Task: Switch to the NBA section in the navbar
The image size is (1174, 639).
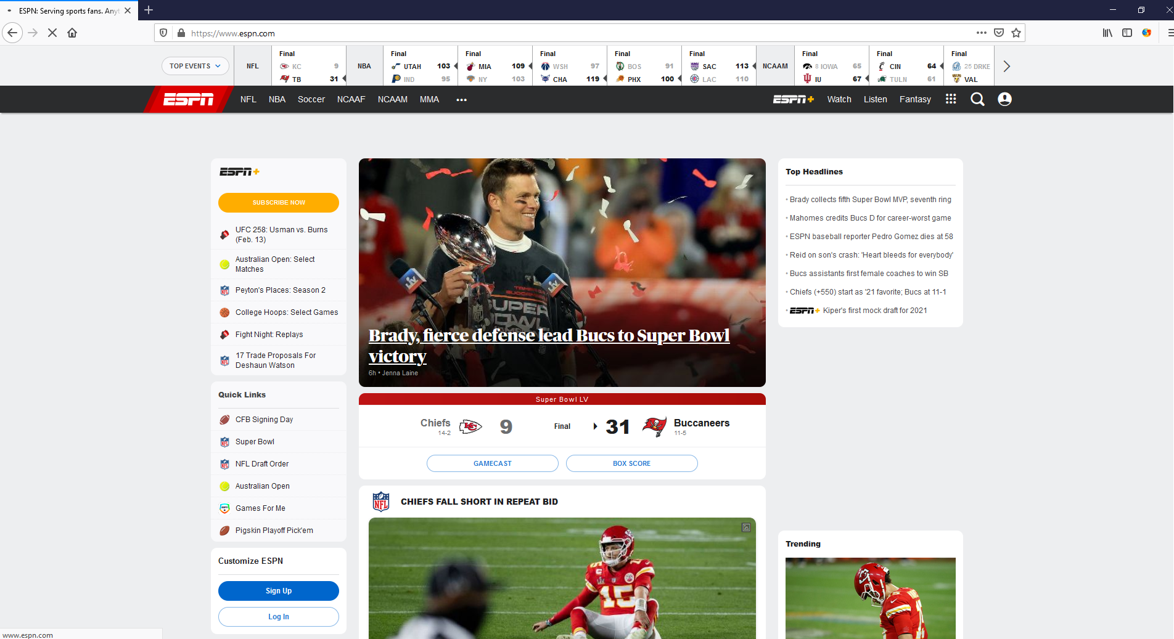Action: click(x=277, y=99)
